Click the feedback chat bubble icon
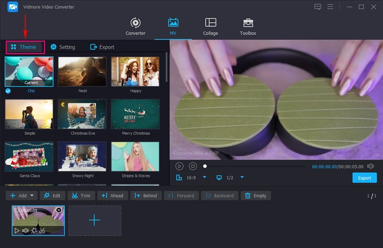This screenshot has height=248, width=383. click(x=318, y=7)
